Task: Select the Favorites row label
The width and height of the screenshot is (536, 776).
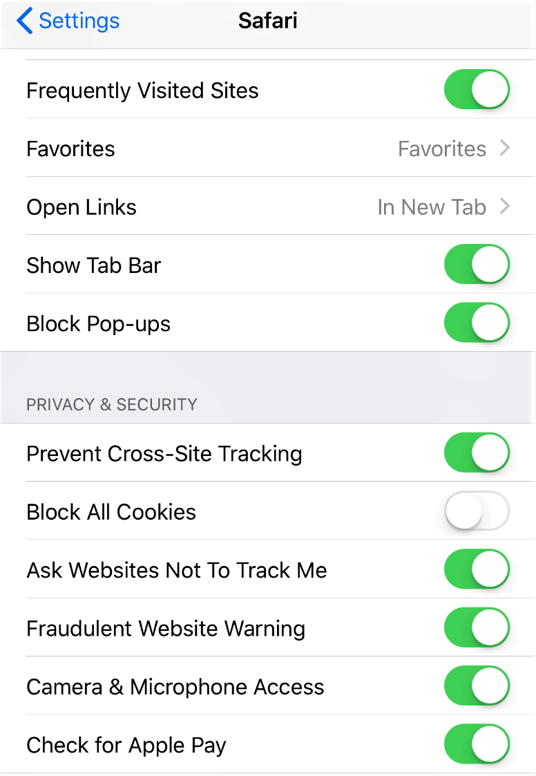Action: tap(70, 149)
